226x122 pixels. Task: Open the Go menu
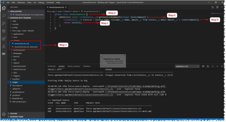pyautogui.click(x=35, y=2)
